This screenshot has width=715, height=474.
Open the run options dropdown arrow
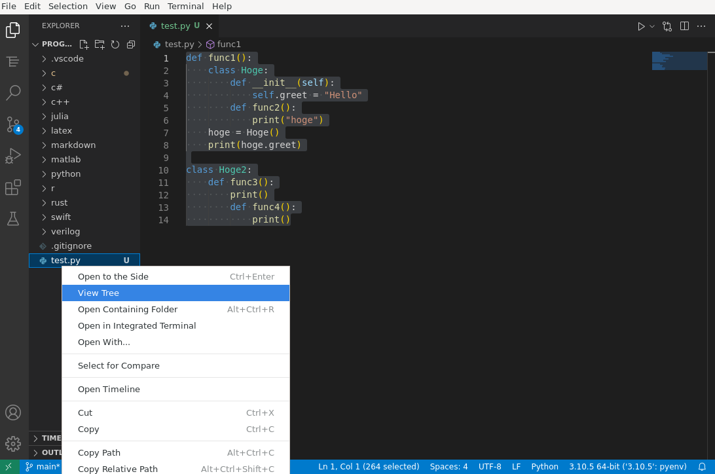tap(651, 26)
